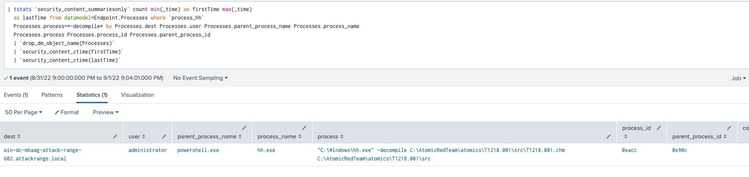Open the Preview dropdown
Image resolution: width=749 pixels, height=177 pixels.
click(x=106, y=112)
